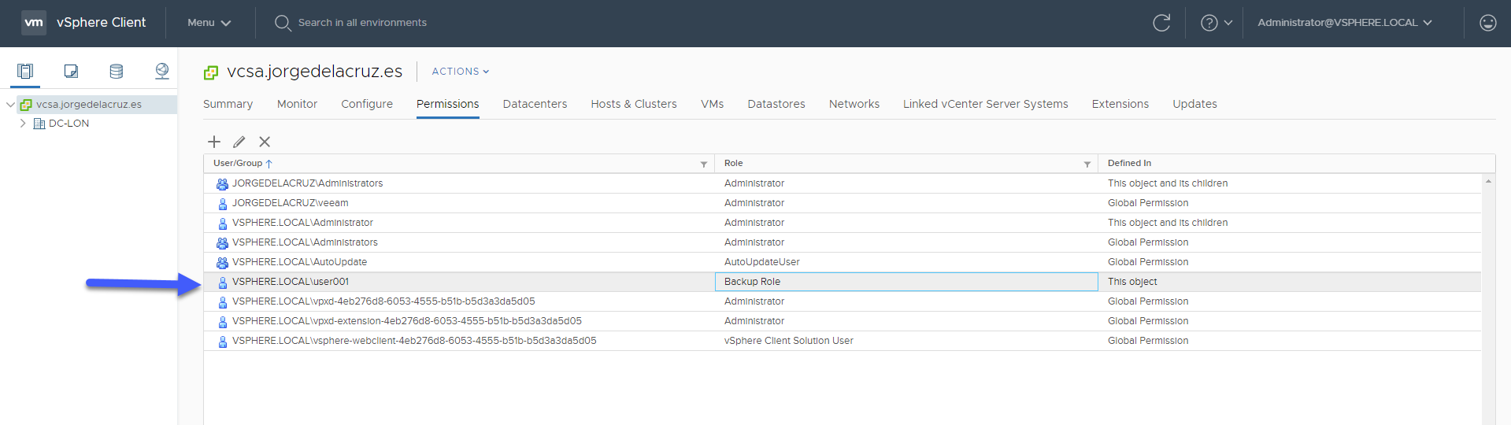Collapse the vcsa.jorgedelacruz.es tree node
Viewport: 1511px width, 425px height.
click(10, 105)
